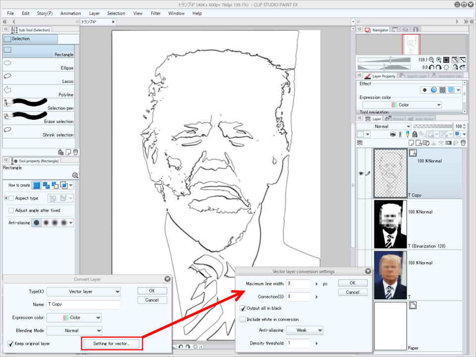Screen dimensions: 476x357
Task: Open the Story(P) menu
Action: pos(45,13)
